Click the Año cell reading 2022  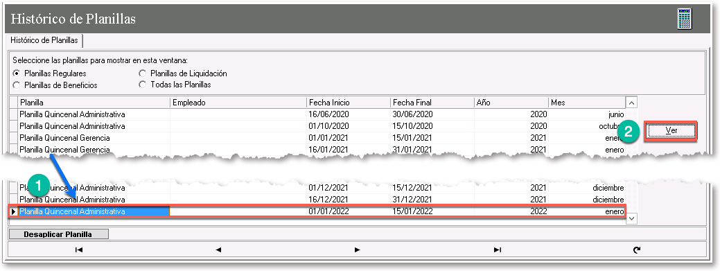pyautogui.click(x=511, y=211)
